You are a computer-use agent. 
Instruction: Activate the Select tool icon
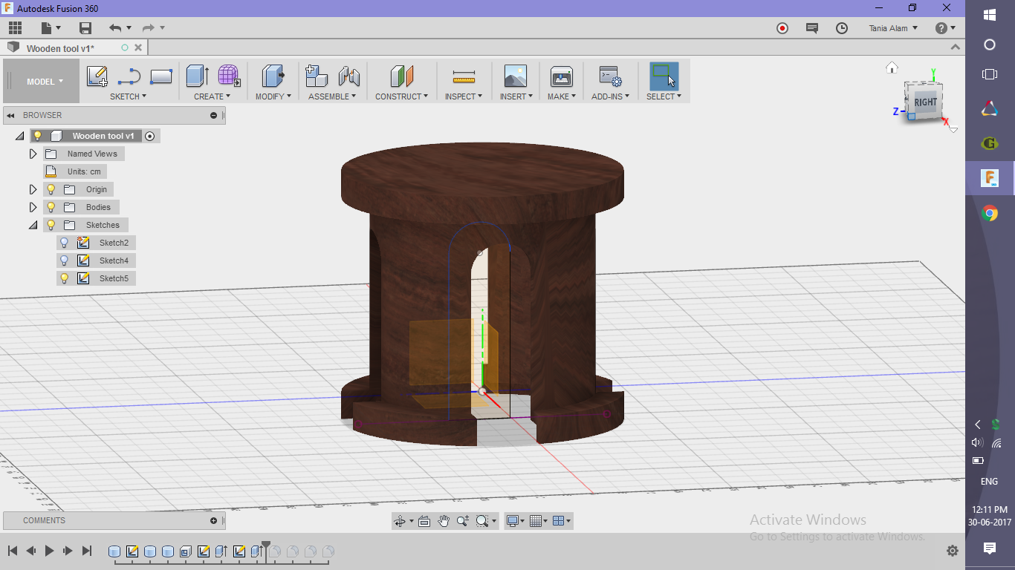[x=664, y=76]
